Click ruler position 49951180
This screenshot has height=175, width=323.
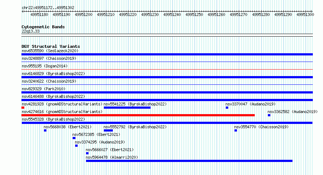39,14
